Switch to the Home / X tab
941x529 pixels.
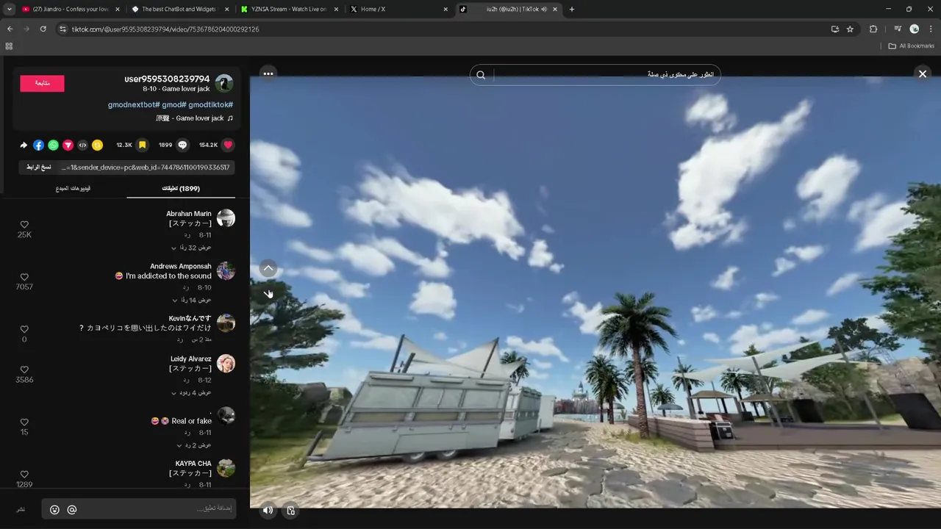(399, 10)
